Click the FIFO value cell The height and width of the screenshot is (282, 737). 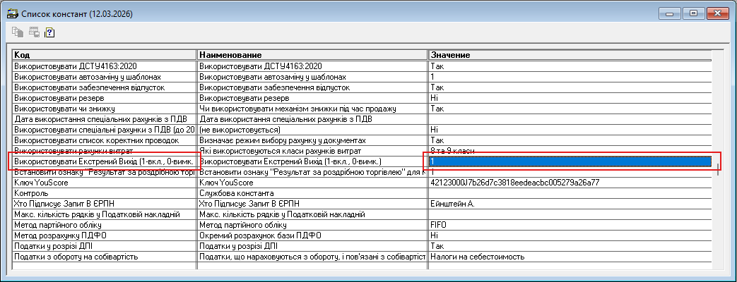tap(569, 225)
